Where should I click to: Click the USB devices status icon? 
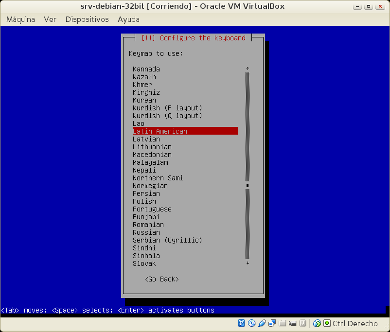tap(262, 323)
